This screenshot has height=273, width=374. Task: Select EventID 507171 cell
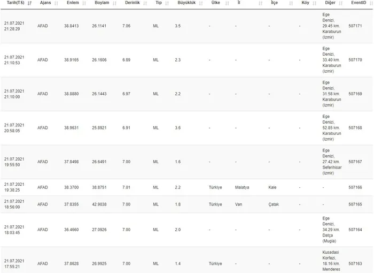(x=355, y=26)
